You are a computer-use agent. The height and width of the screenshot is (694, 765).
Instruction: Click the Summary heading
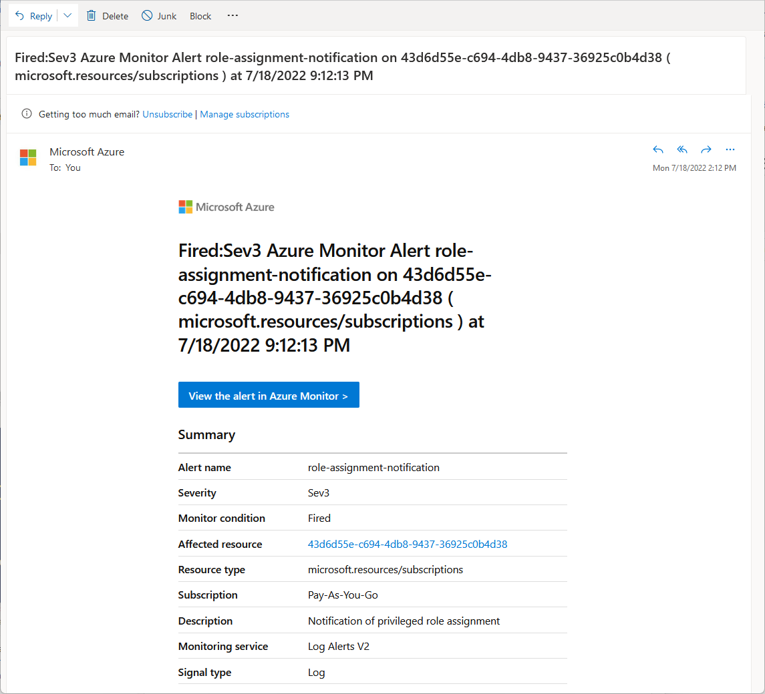click(x=206, y=434)
